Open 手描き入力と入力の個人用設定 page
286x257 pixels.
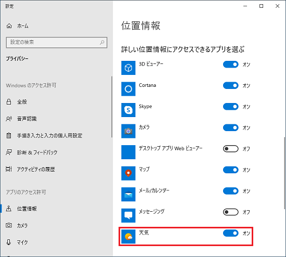tap(49, 135)
